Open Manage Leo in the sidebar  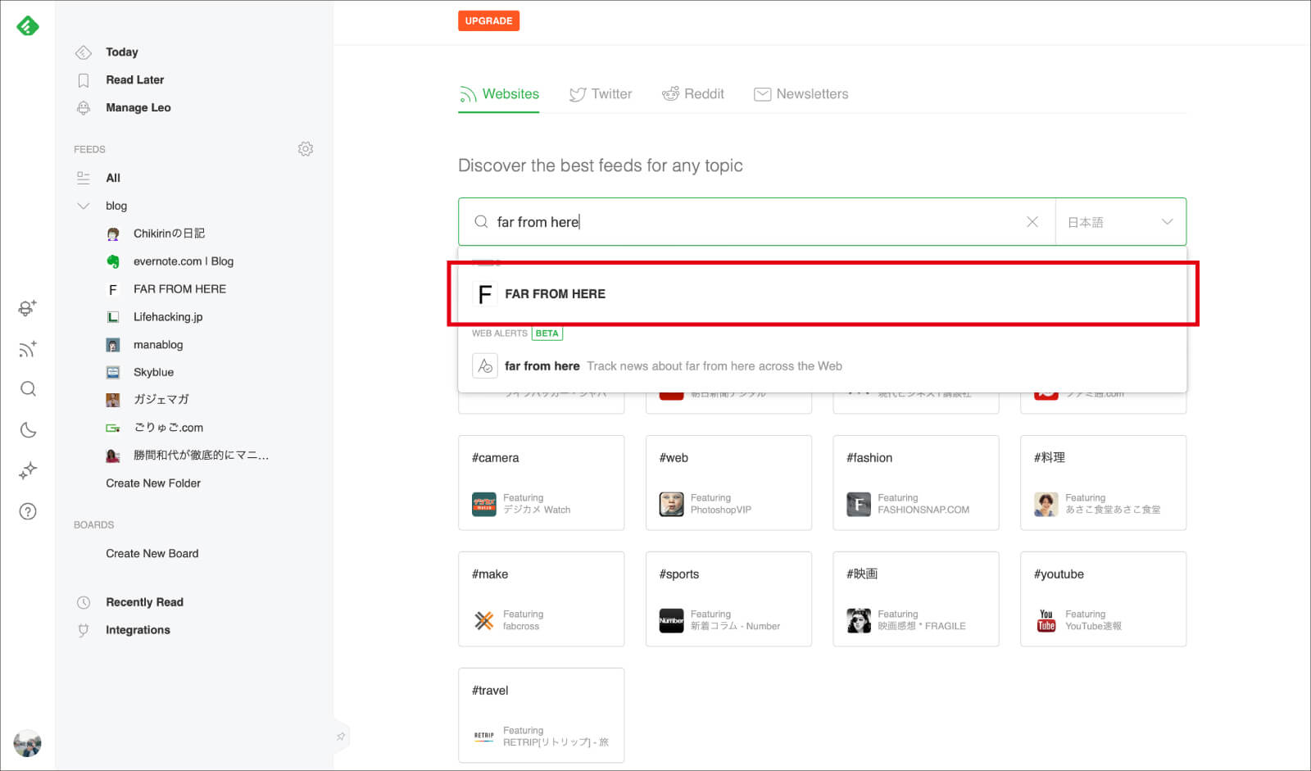point(138,108)
